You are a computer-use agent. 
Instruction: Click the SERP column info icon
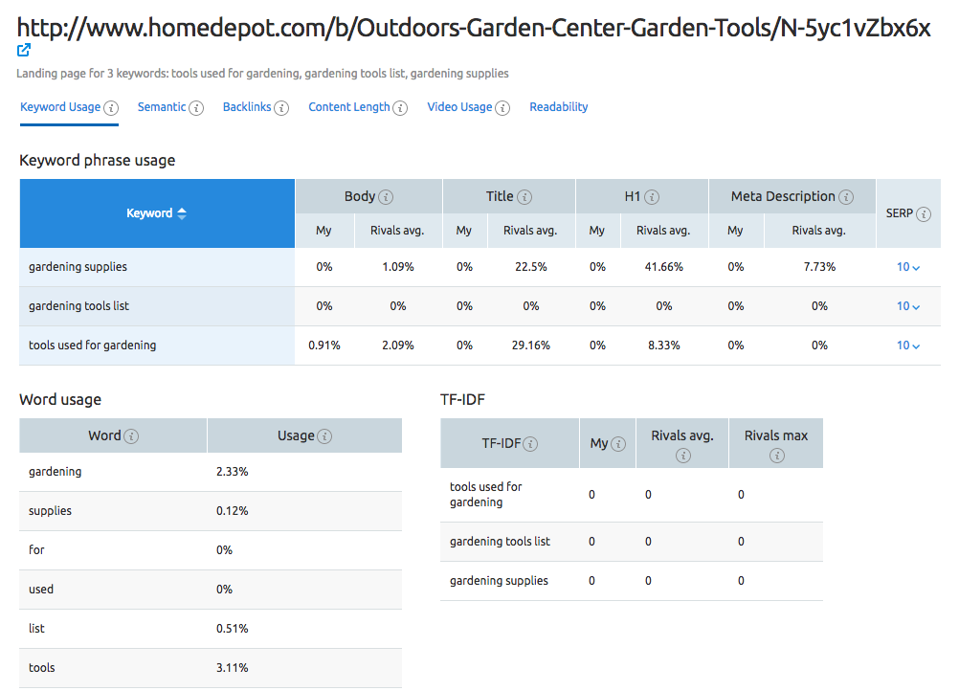pos(923,214)
